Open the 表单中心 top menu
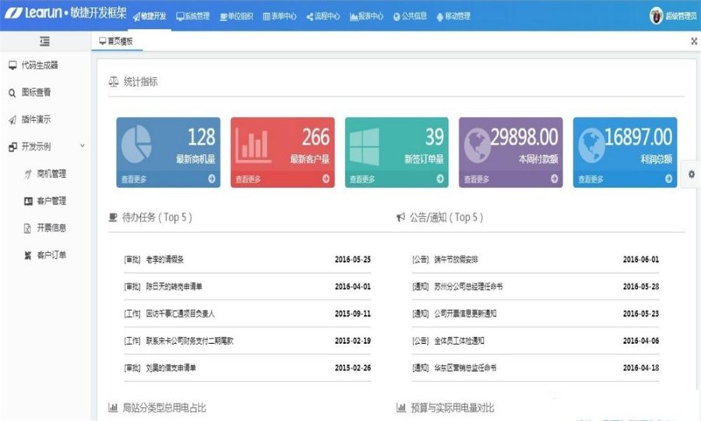The height and width of the screenshot is (421, 701). pos(280,16)
